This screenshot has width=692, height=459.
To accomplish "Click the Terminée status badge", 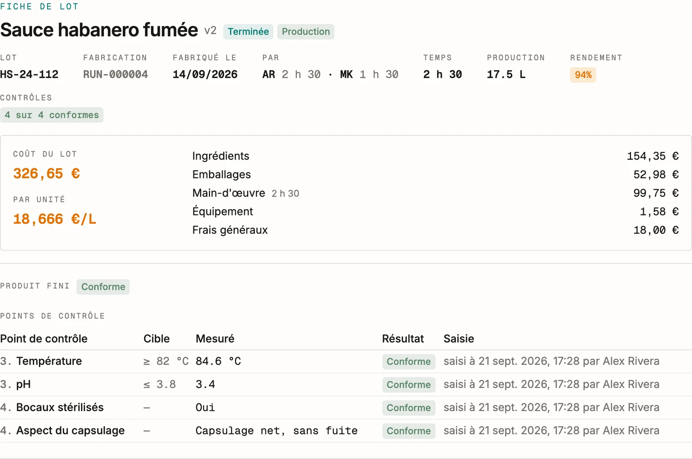I will point(248,32).
